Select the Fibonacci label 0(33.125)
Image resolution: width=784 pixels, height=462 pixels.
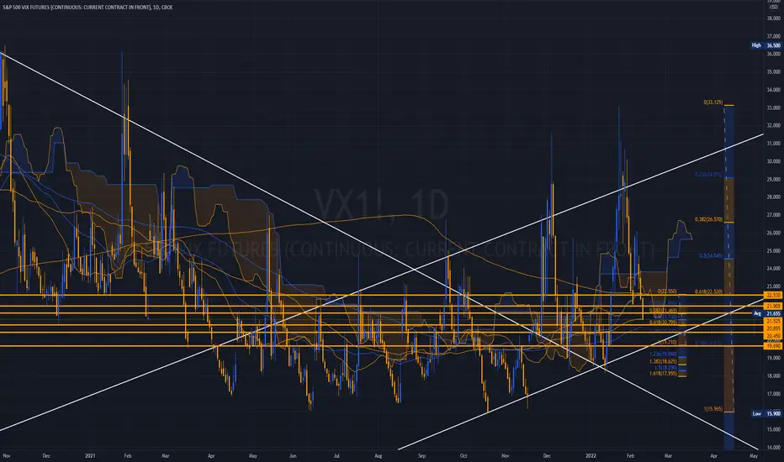(712, 102)
